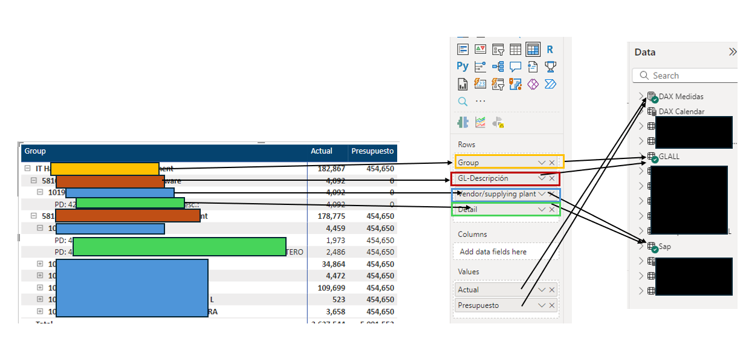Viewport: 743px width, 344px height.
Task: Expand the DAX Medidas table
Action: (x=641, y=97)
